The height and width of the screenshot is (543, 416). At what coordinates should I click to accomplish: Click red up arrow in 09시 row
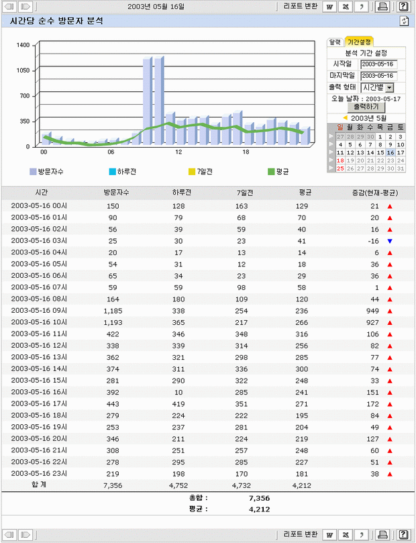click(390, 311)
